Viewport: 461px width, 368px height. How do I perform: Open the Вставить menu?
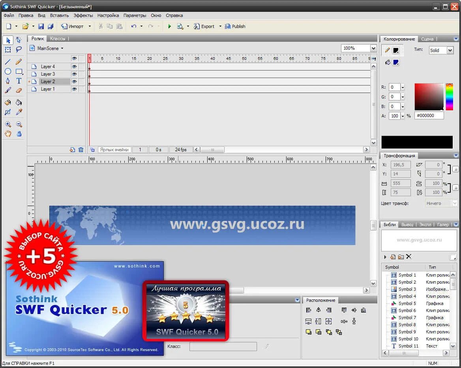coord(59,15)
